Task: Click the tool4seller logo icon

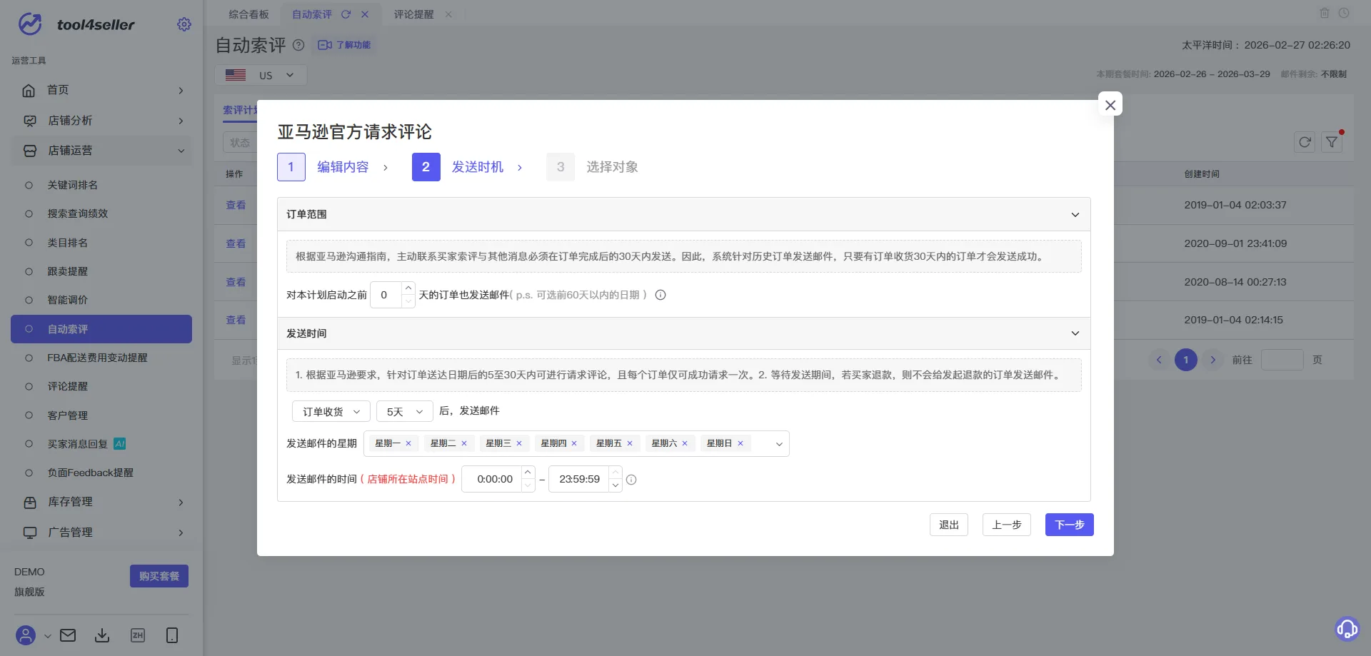Action: (30, 24)
